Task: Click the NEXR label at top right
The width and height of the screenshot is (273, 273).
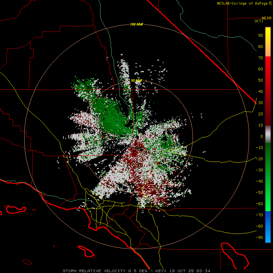Action: [x=266, y=18]
